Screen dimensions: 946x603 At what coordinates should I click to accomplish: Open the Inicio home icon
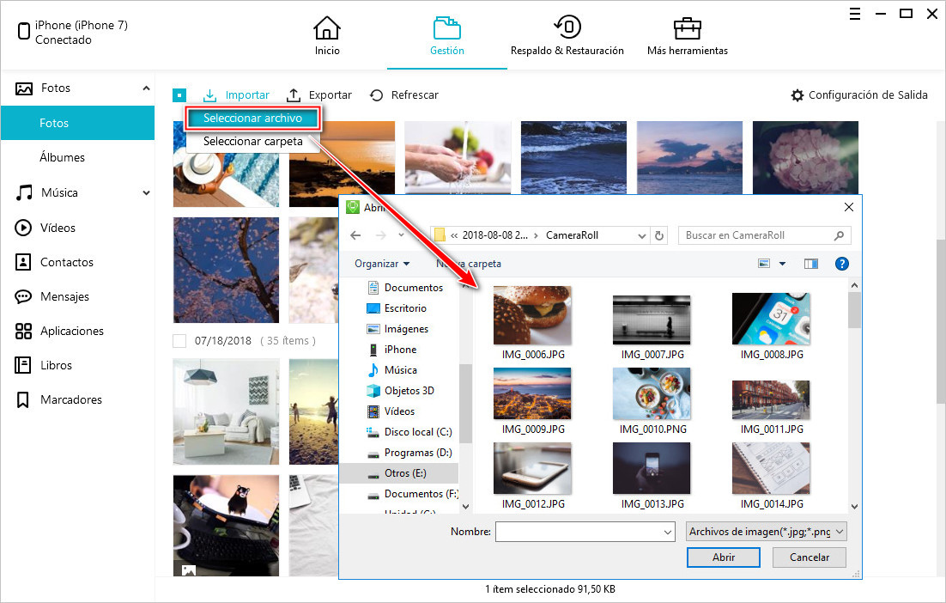tap(326, 27)
